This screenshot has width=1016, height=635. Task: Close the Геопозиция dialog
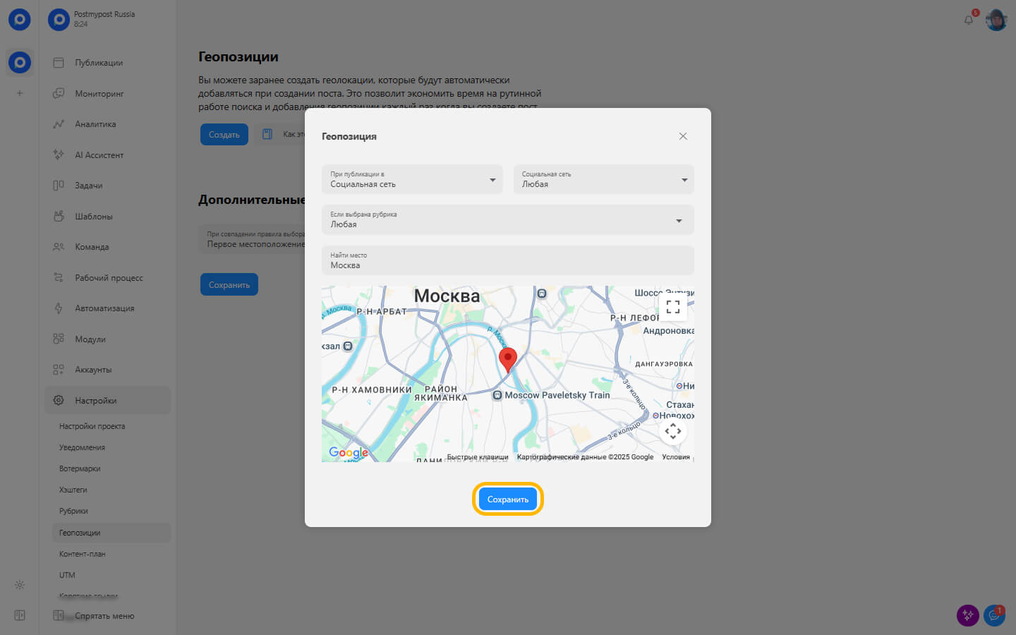click(x=682, y=136)
